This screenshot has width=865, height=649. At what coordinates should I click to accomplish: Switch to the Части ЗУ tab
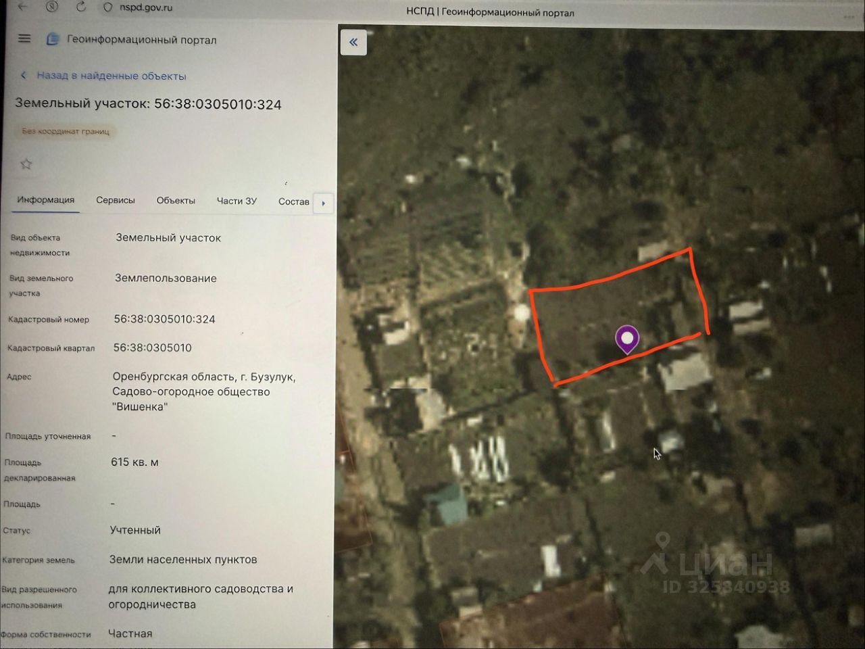tap(237, 201)
